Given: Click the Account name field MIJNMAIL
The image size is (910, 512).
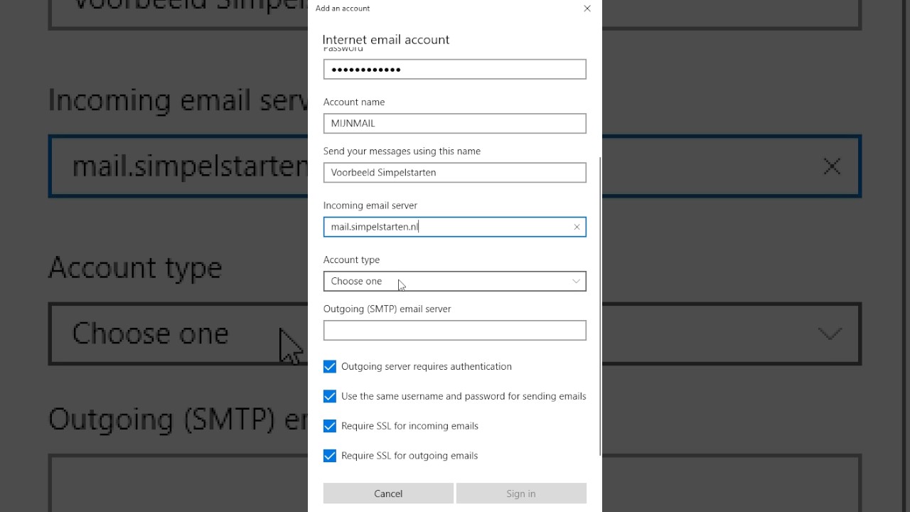Looking at the screenshot, I should point(455,123).
